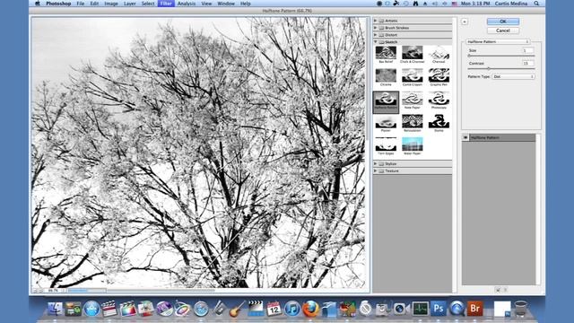Expand the Artistic filter folder
Screen dimensions: 574x323
point(375,21)
